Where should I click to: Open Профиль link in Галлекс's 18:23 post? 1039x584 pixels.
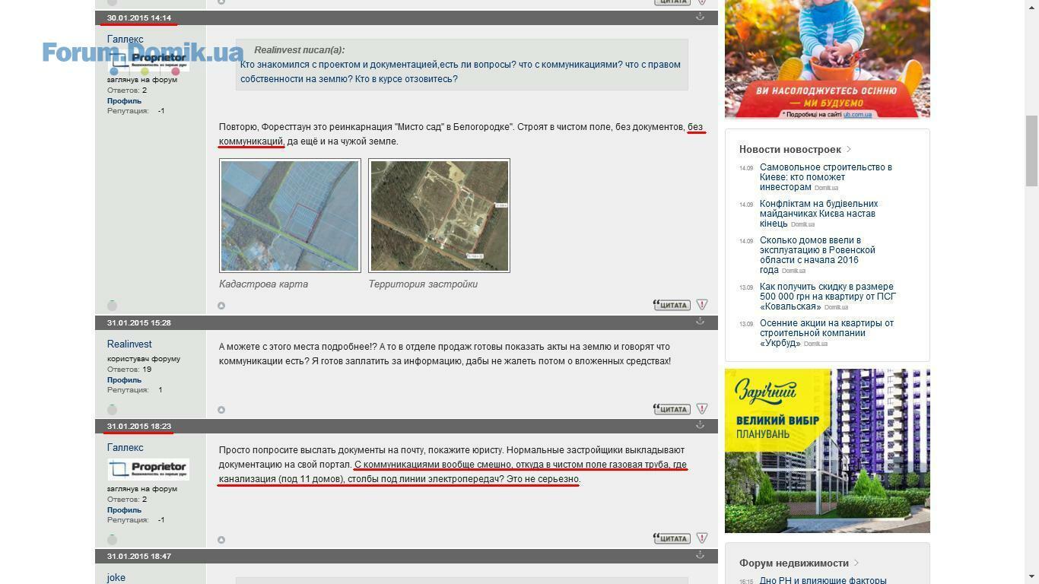click(124, 509)
